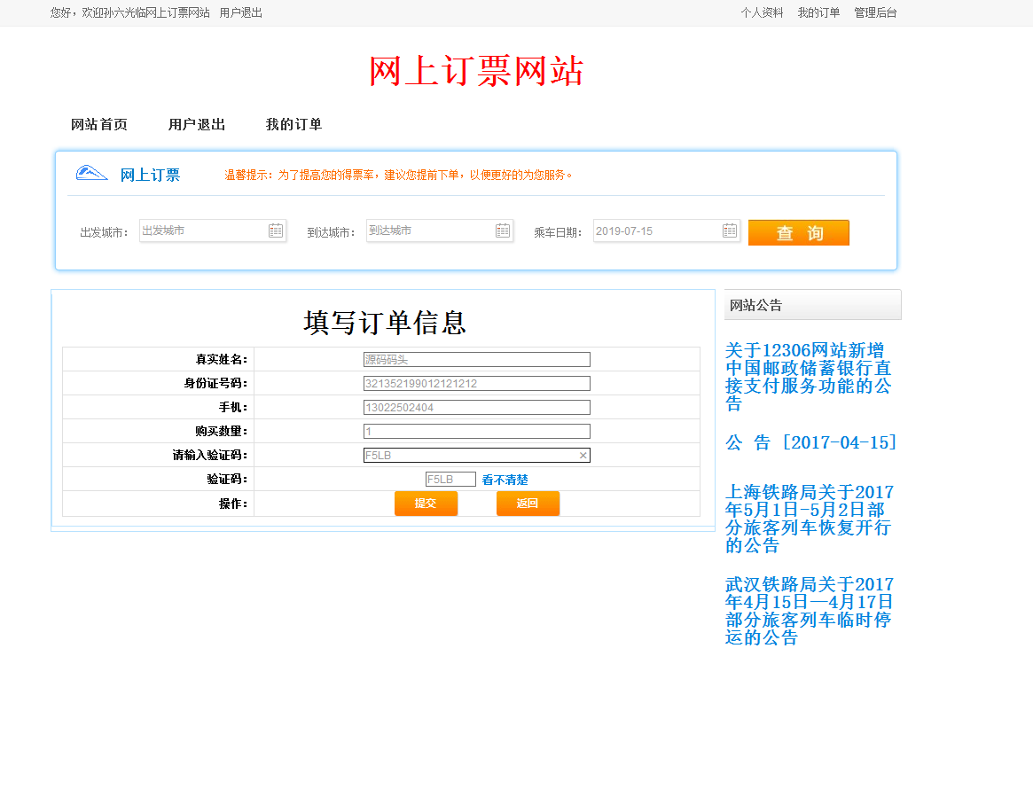Select 网站首页 in the navigation

coord(98,124)
